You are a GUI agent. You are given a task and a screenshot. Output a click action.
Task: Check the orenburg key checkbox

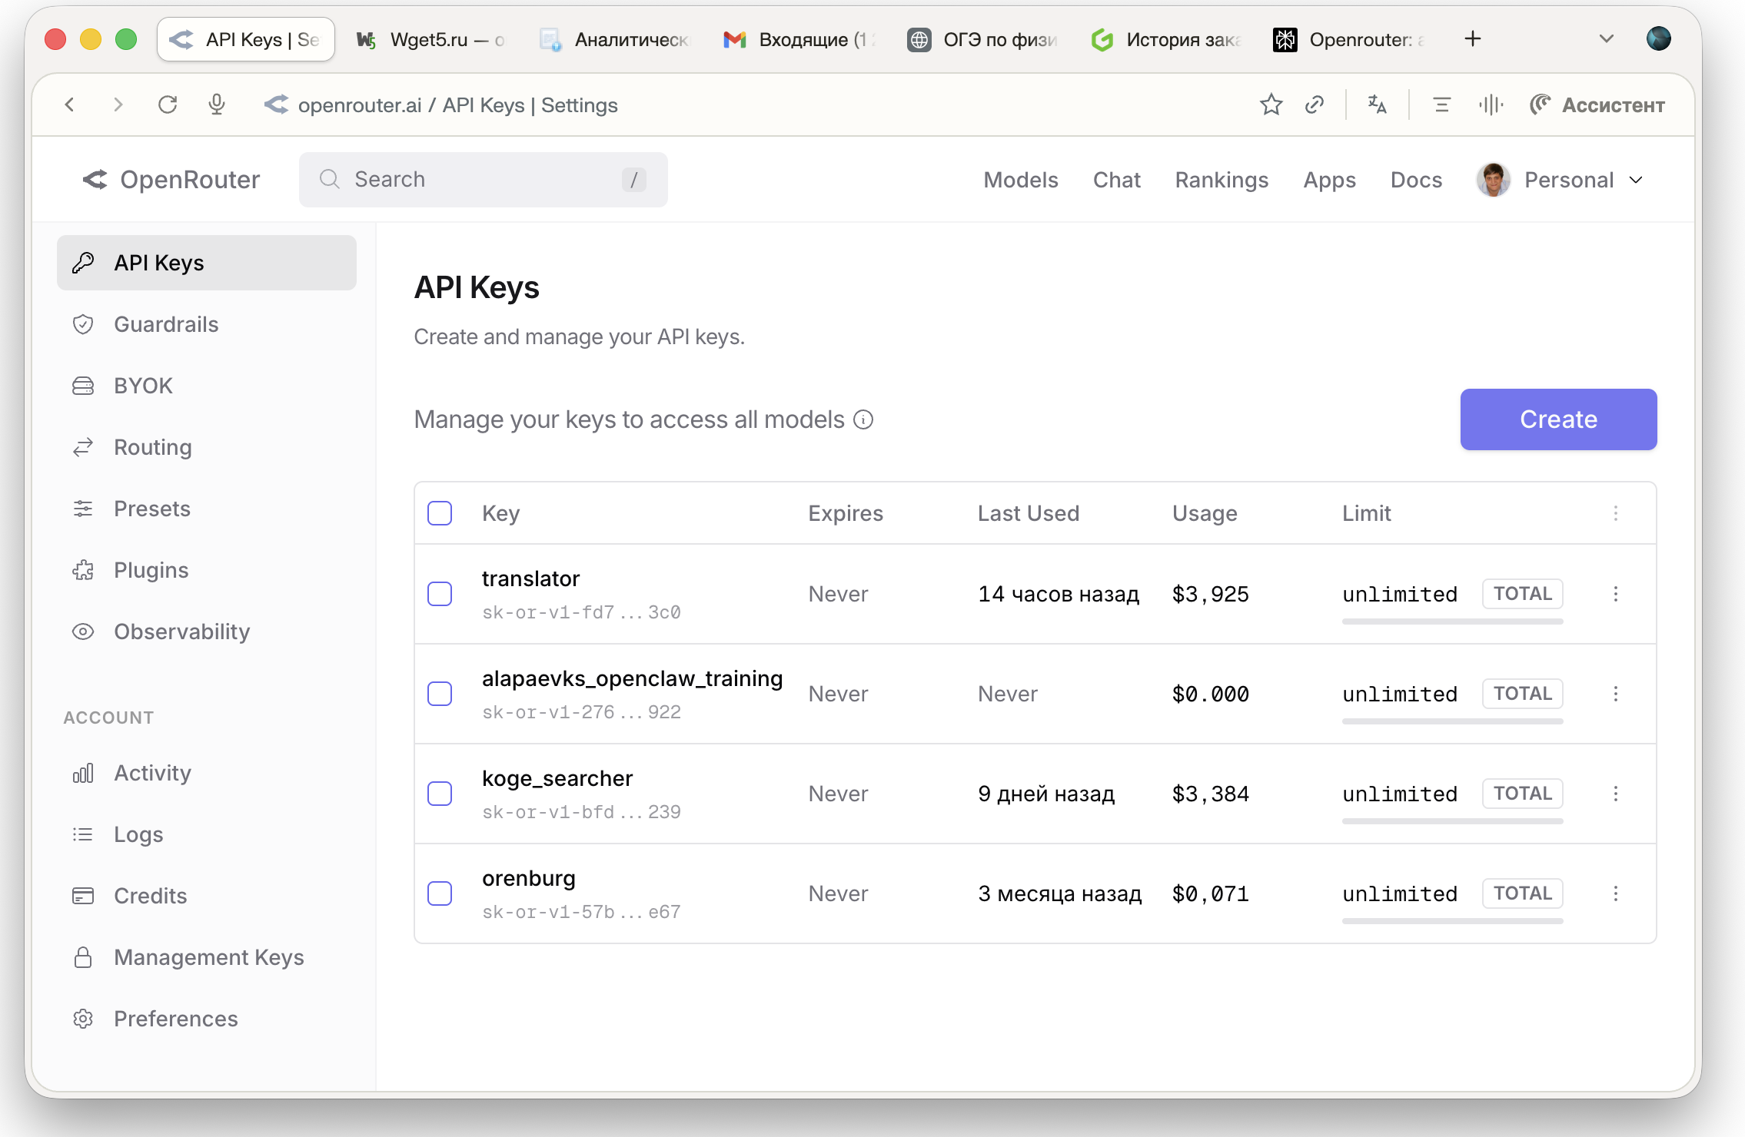[440, 893]
